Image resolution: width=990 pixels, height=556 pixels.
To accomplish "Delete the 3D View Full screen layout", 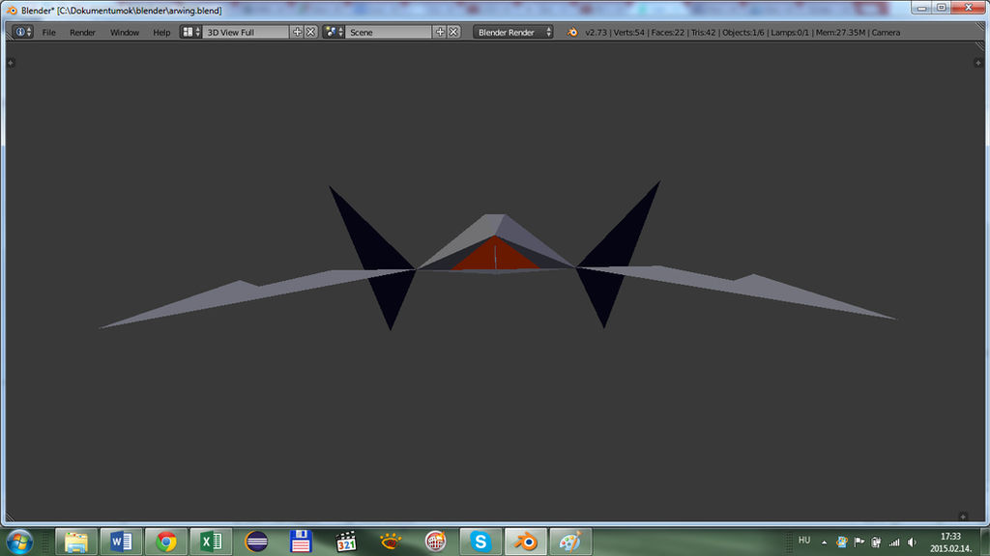I will pyautogui.click(x=310, y=32).
